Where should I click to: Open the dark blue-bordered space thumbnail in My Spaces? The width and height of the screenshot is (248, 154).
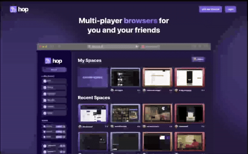tap(125, 77)
